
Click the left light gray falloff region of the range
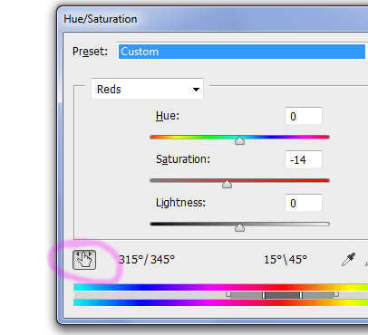(x=247, y=295)
